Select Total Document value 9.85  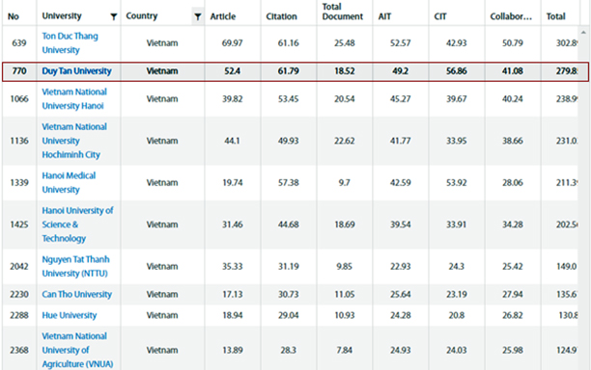[344, 266]
